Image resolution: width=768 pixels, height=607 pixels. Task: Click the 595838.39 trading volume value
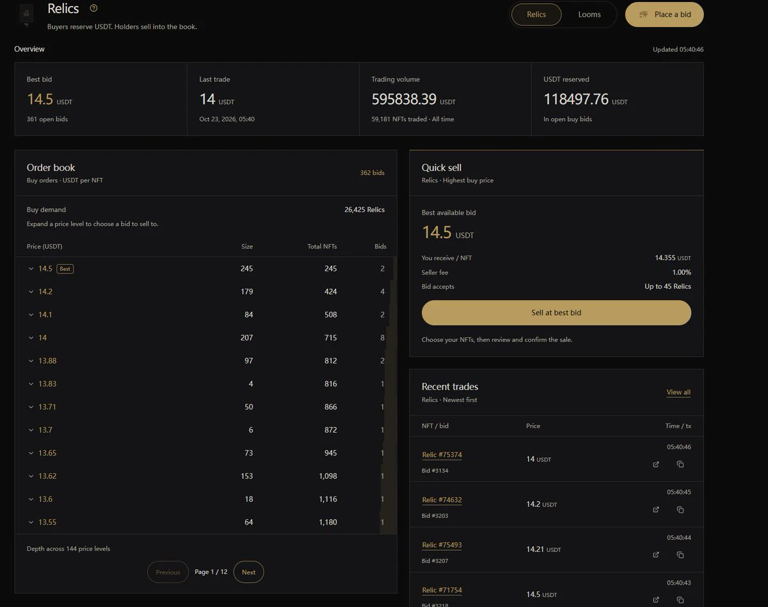coord(404,99)
